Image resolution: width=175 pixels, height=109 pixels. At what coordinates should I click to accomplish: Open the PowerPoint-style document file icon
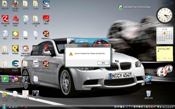25,95
